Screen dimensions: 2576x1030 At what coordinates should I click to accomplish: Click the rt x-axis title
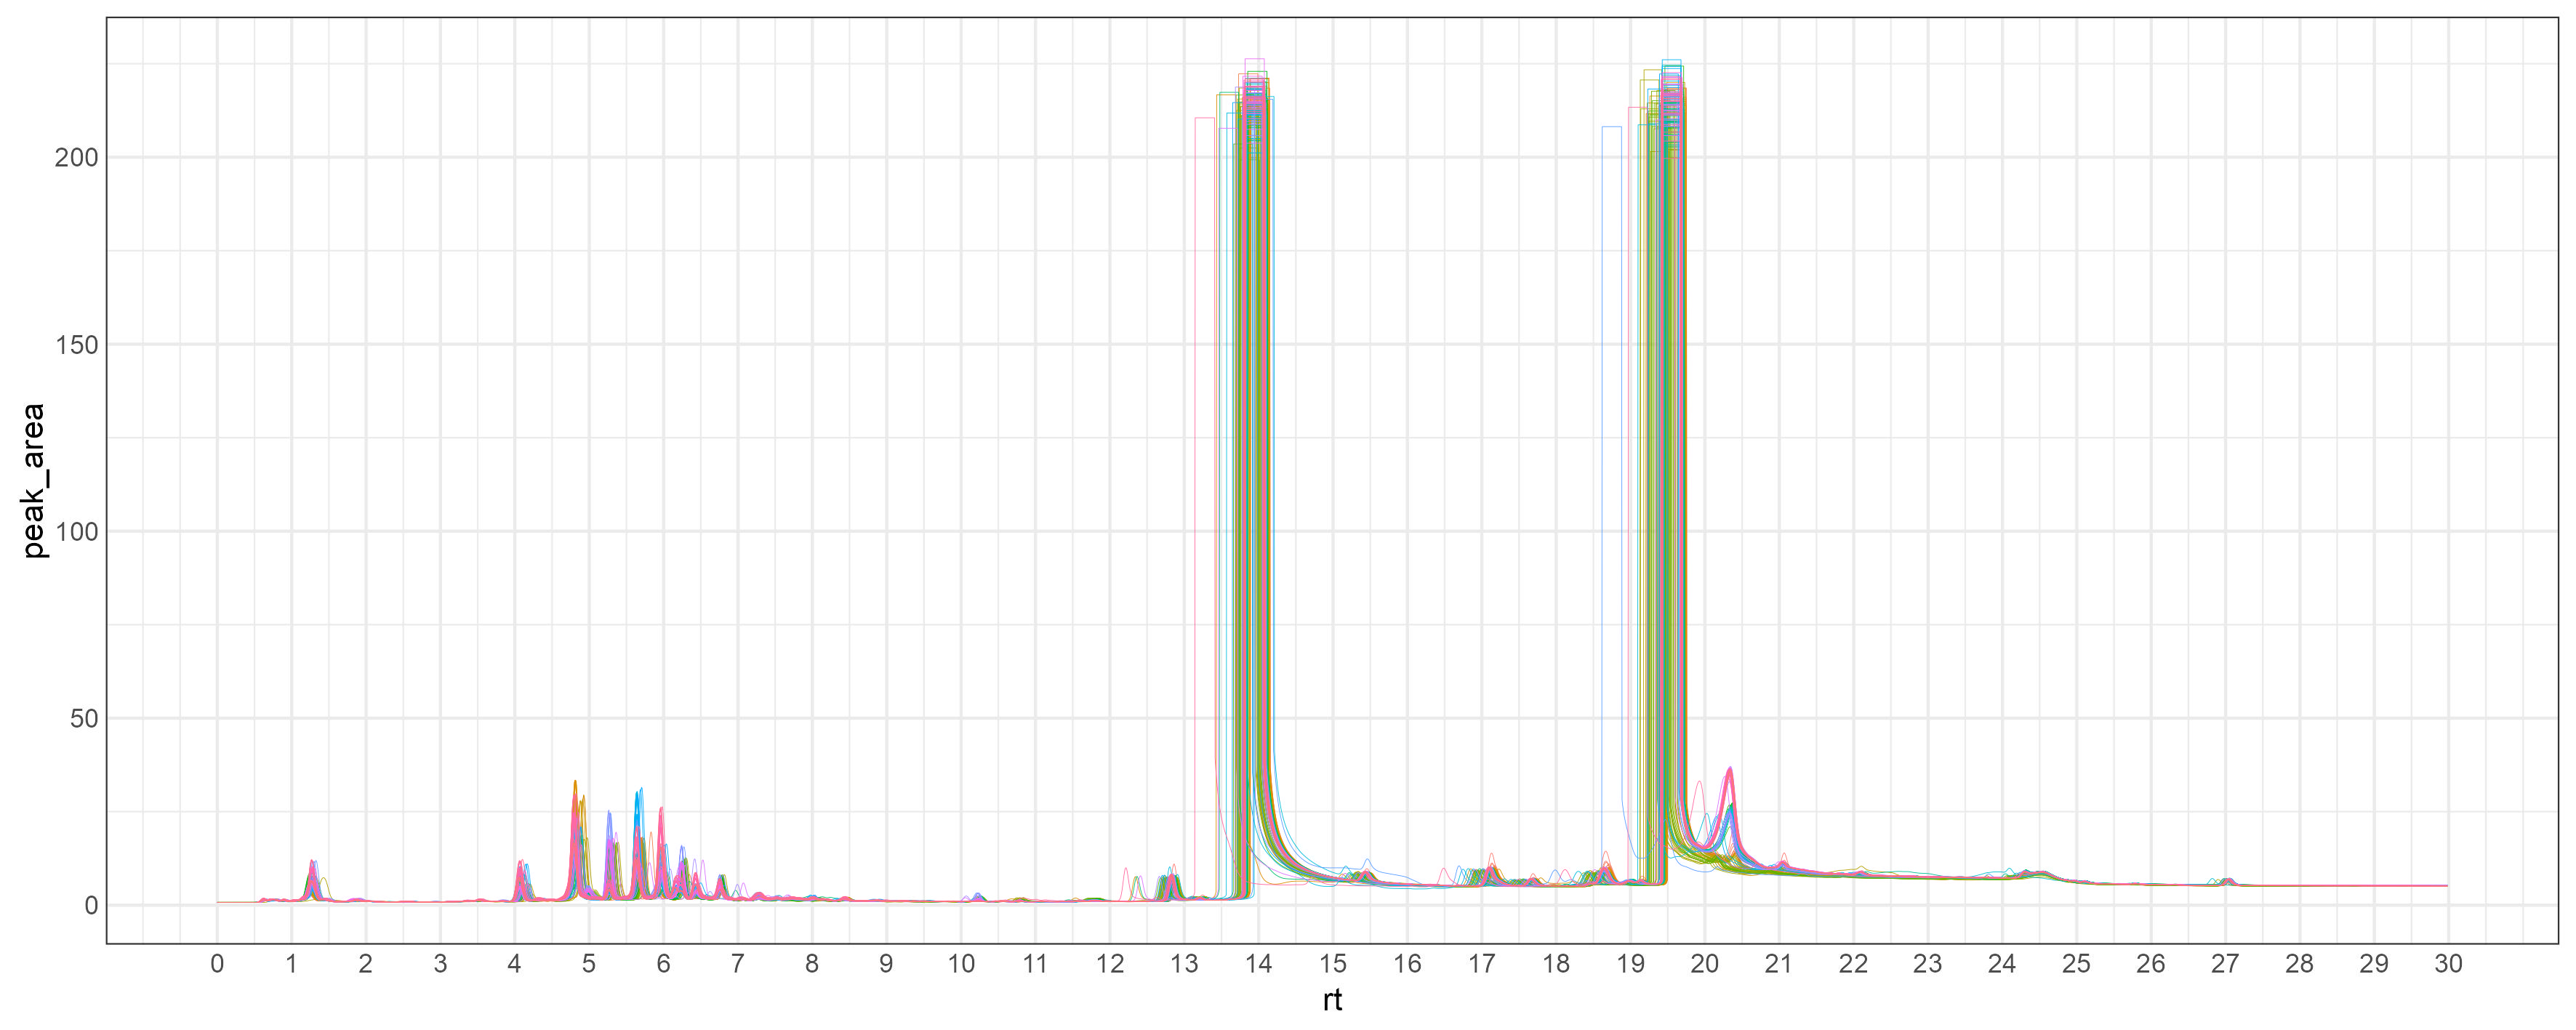1331,1000
